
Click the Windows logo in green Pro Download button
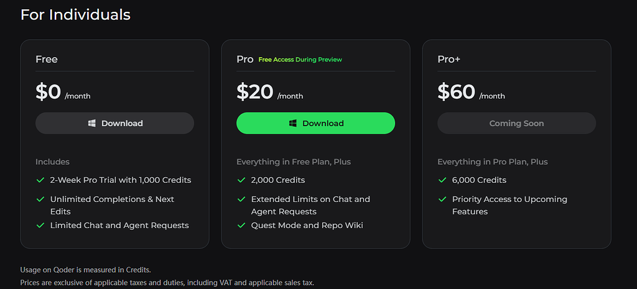[x=293, y=124]
